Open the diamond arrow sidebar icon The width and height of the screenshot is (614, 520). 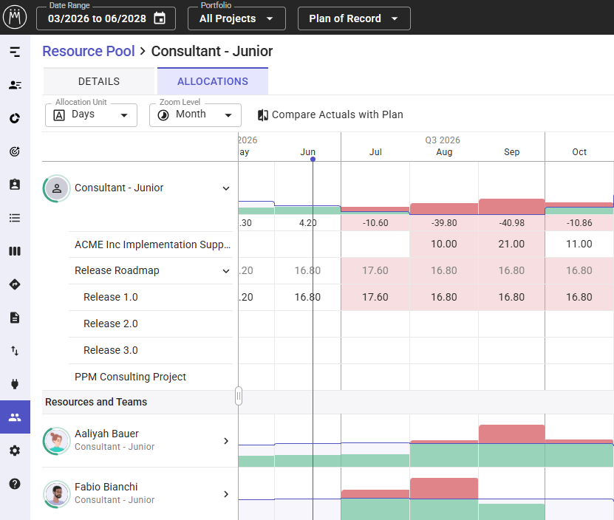pos(15,284)
